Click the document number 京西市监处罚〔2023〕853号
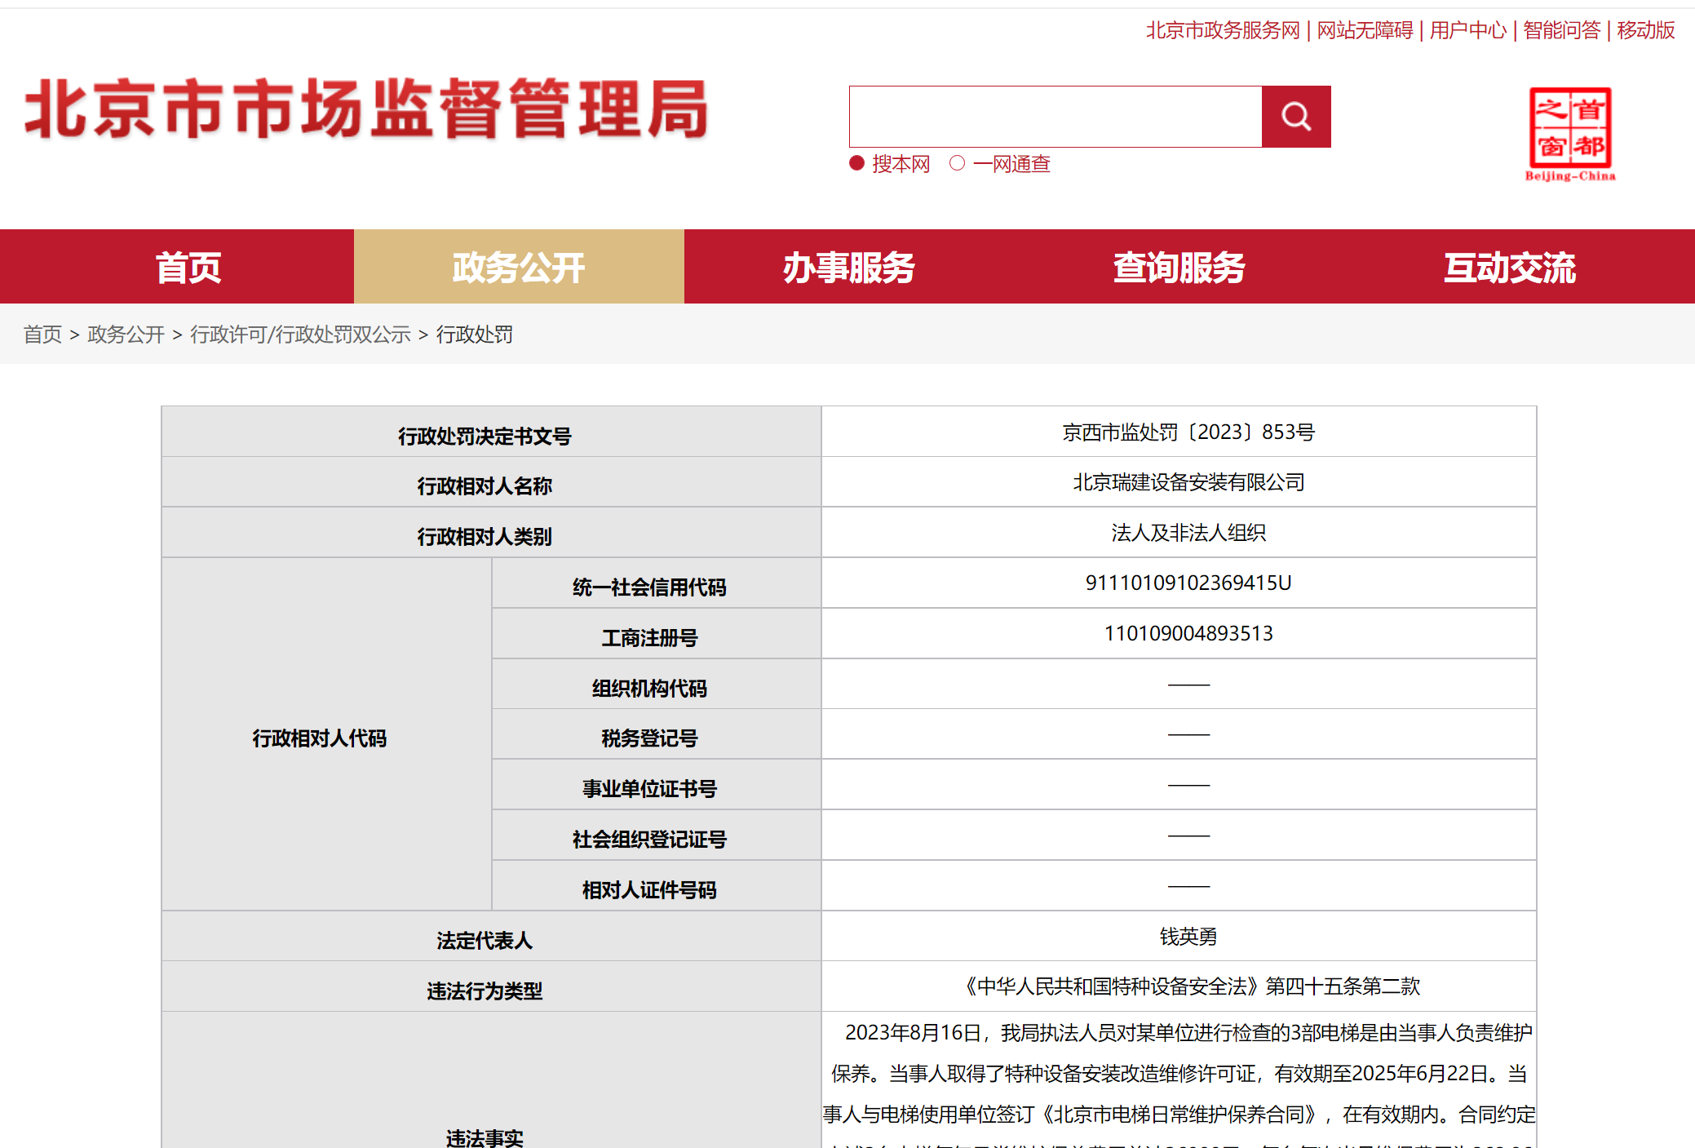1695x1148 pixels. click(1188, 432)
